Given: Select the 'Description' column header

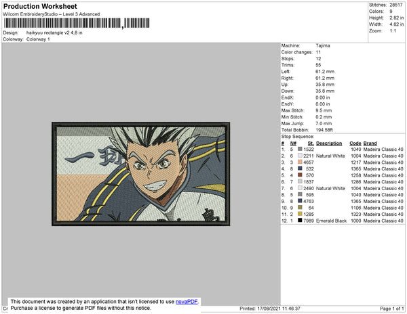Looking at the screenshot, I should pyautogui.click(x=329, y=143).
